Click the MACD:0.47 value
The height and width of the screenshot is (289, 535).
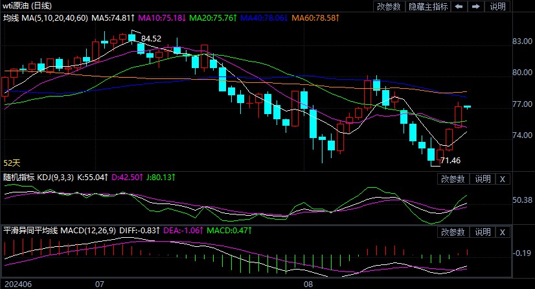229,231
